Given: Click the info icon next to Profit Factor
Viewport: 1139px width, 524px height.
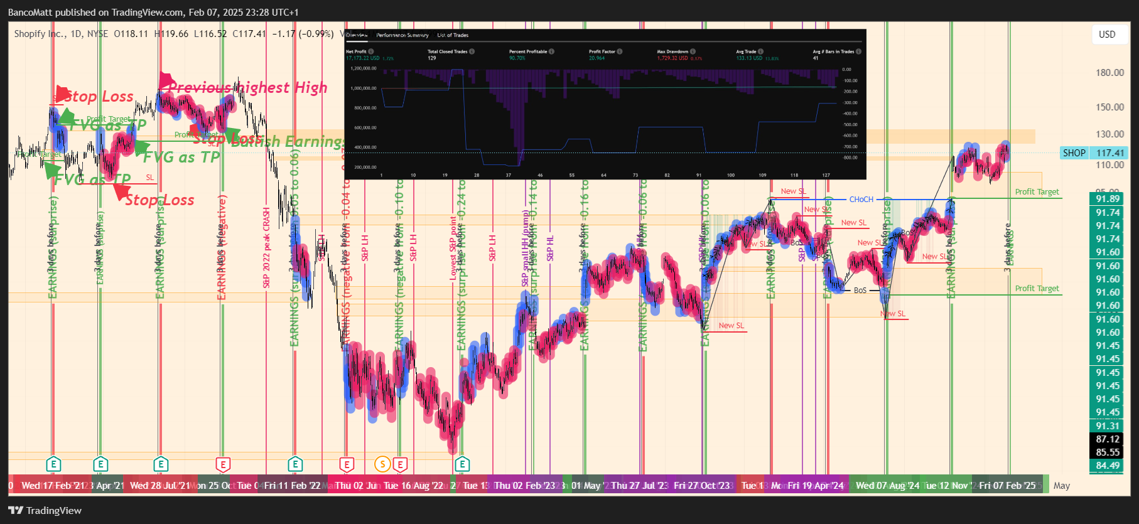Looking at the screenshot, I should (x=620, y=51).
